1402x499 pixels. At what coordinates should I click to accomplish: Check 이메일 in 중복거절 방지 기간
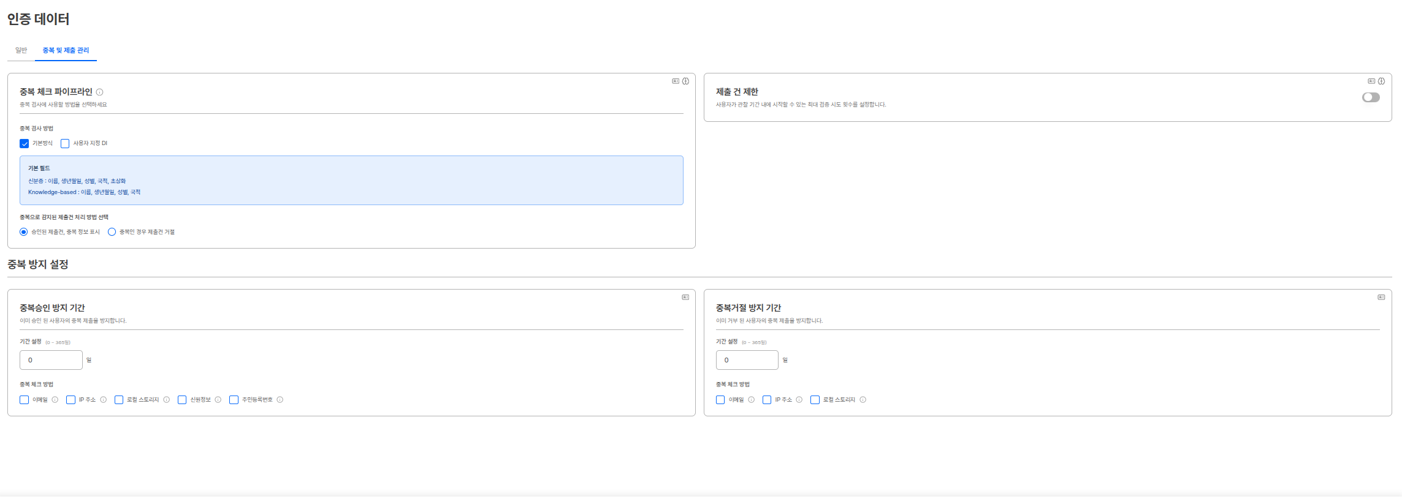tap(720, 400)
